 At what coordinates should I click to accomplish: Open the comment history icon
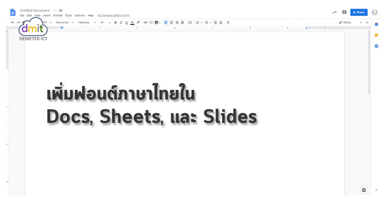pos(344,12)
